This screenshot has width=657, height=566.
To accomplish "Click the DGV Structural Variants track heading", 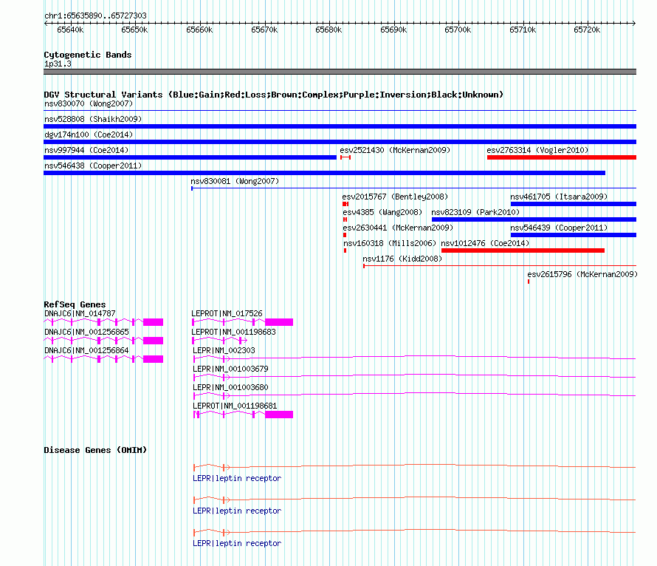I will (x=274, y=95).
